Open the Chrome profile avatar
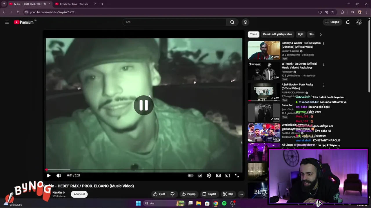 [360, 12]
